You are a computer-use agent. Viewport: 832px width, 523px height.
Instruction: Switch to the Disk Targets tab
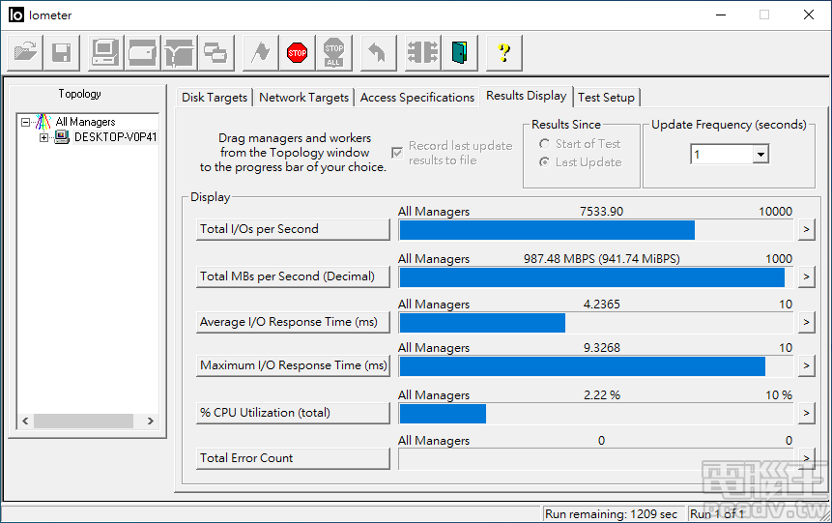pos(215,98)
